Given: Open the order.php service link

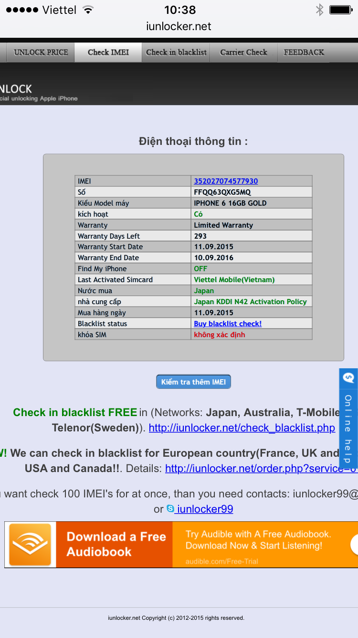Looking at the screenshot, I should 261,468.
